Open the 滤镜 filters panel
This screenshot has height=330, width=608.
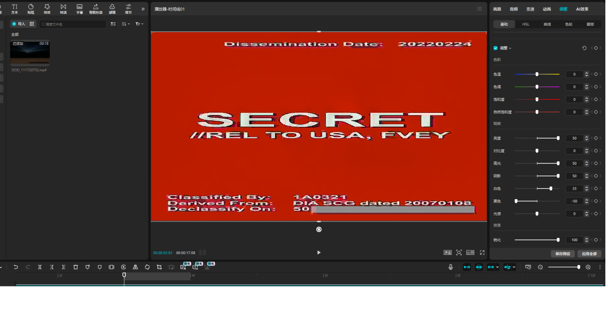[x=112, y=9]
